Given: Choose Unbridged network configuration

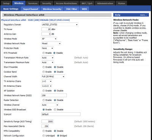Looking at the screenshot, I should coord(44,136).
